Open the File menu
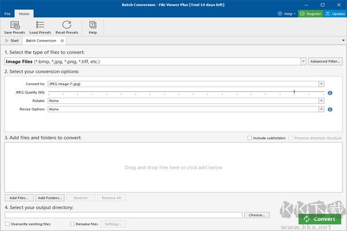Image resolution: width=347 pixels, height=231 pixels. click(8, 13)
